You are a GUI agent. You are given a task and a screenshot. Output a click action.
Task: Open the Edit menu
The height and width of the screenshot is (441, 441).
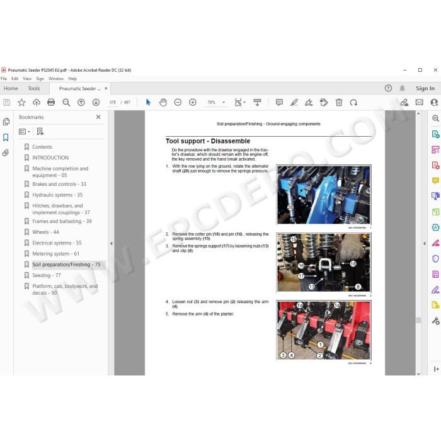tap(15, 79)
